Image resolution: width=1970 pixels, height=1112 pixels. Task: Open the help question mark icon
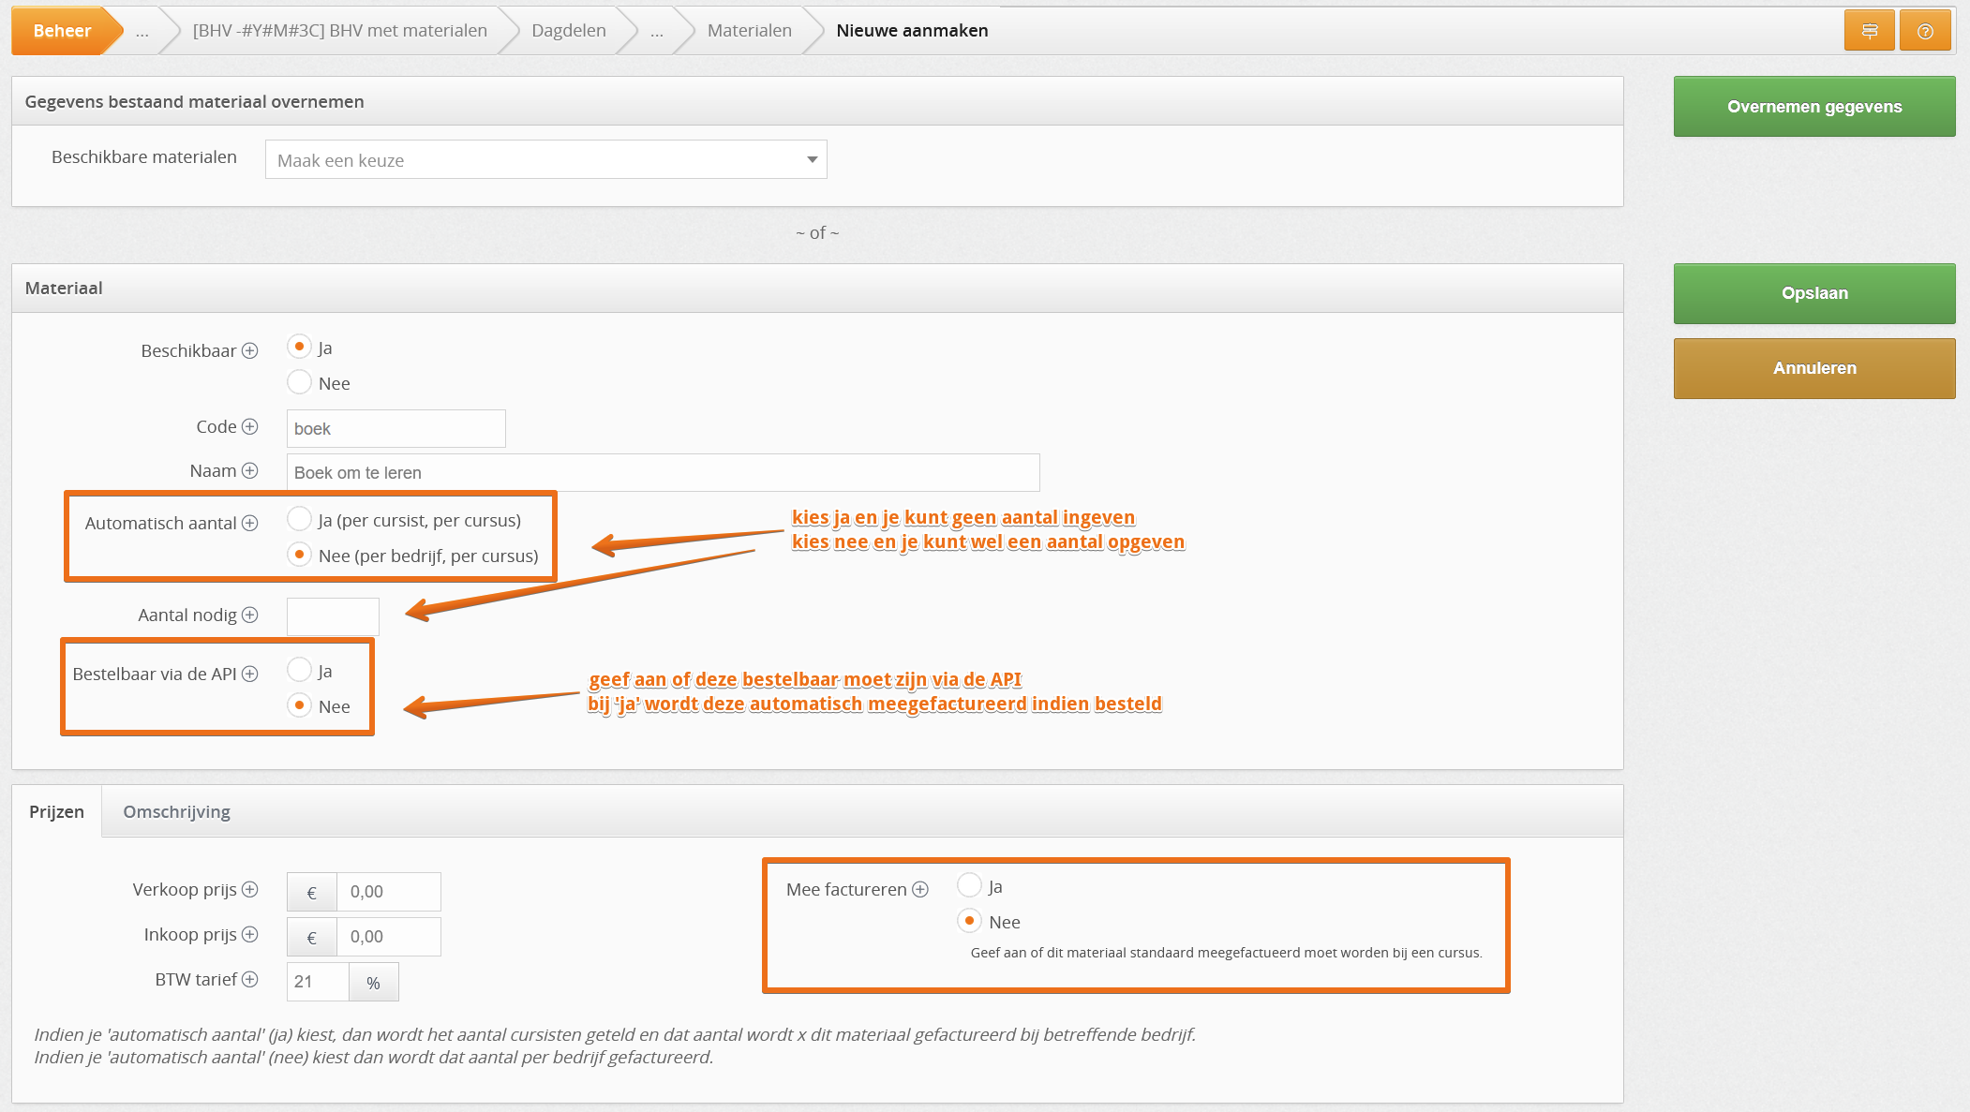(x=1925, y=31)
